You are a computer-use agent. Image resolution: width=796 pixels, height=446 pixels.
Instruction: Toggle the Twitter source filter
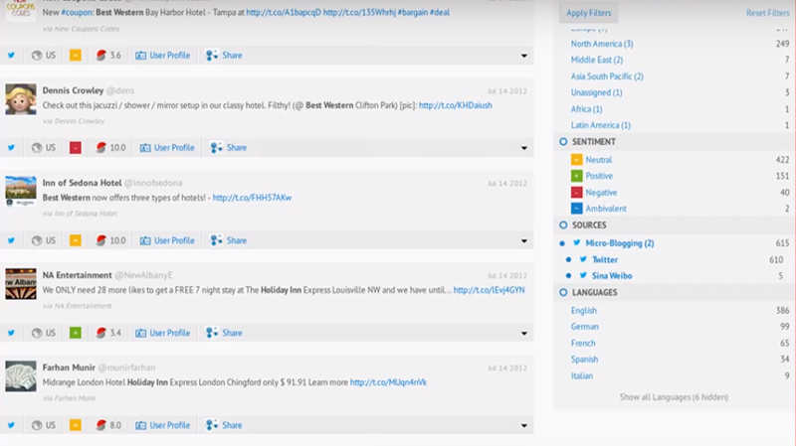[569, 259]
